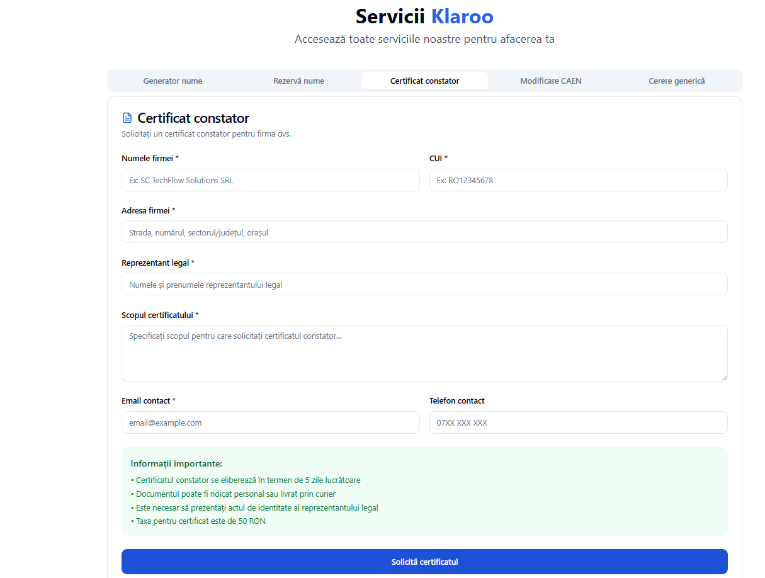The height and width of the screenshot is (578, 765).
Task: Focus the Email contact input field
Action: 270,422
